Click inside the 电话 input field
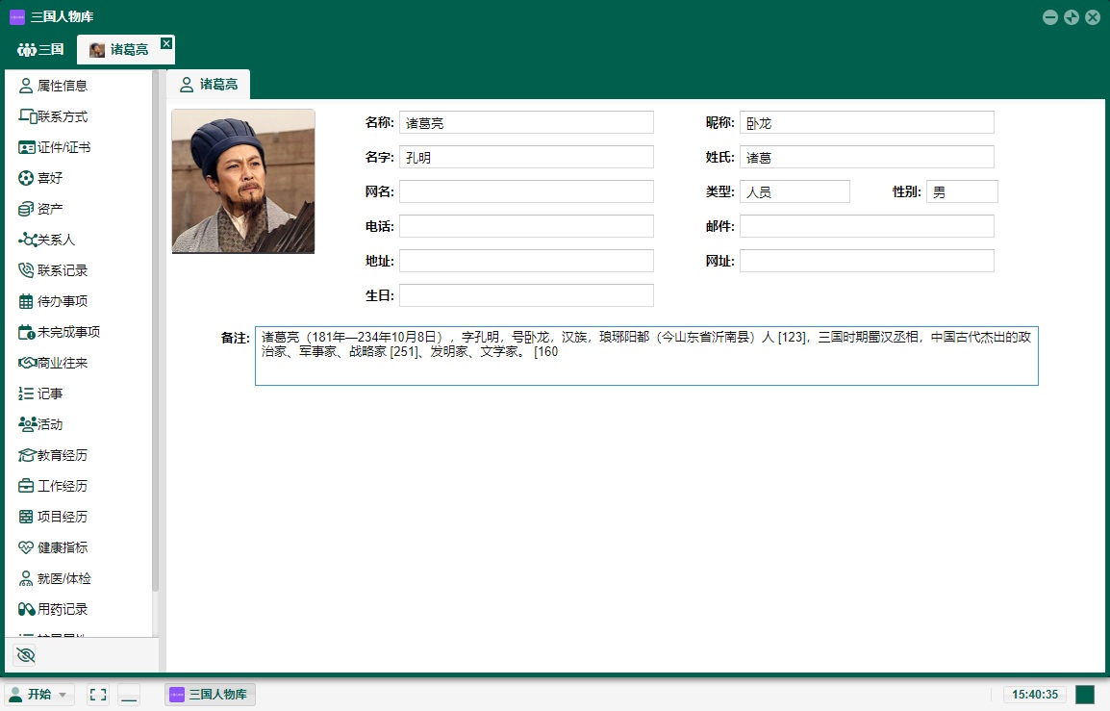This screenshot has width=1110, height=711. tap(526, 225)
